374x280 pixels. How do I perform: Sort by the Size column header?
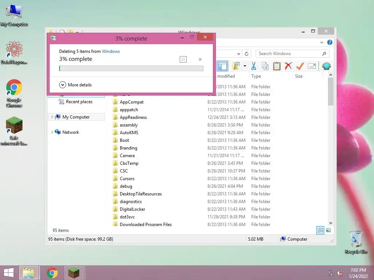307,76
